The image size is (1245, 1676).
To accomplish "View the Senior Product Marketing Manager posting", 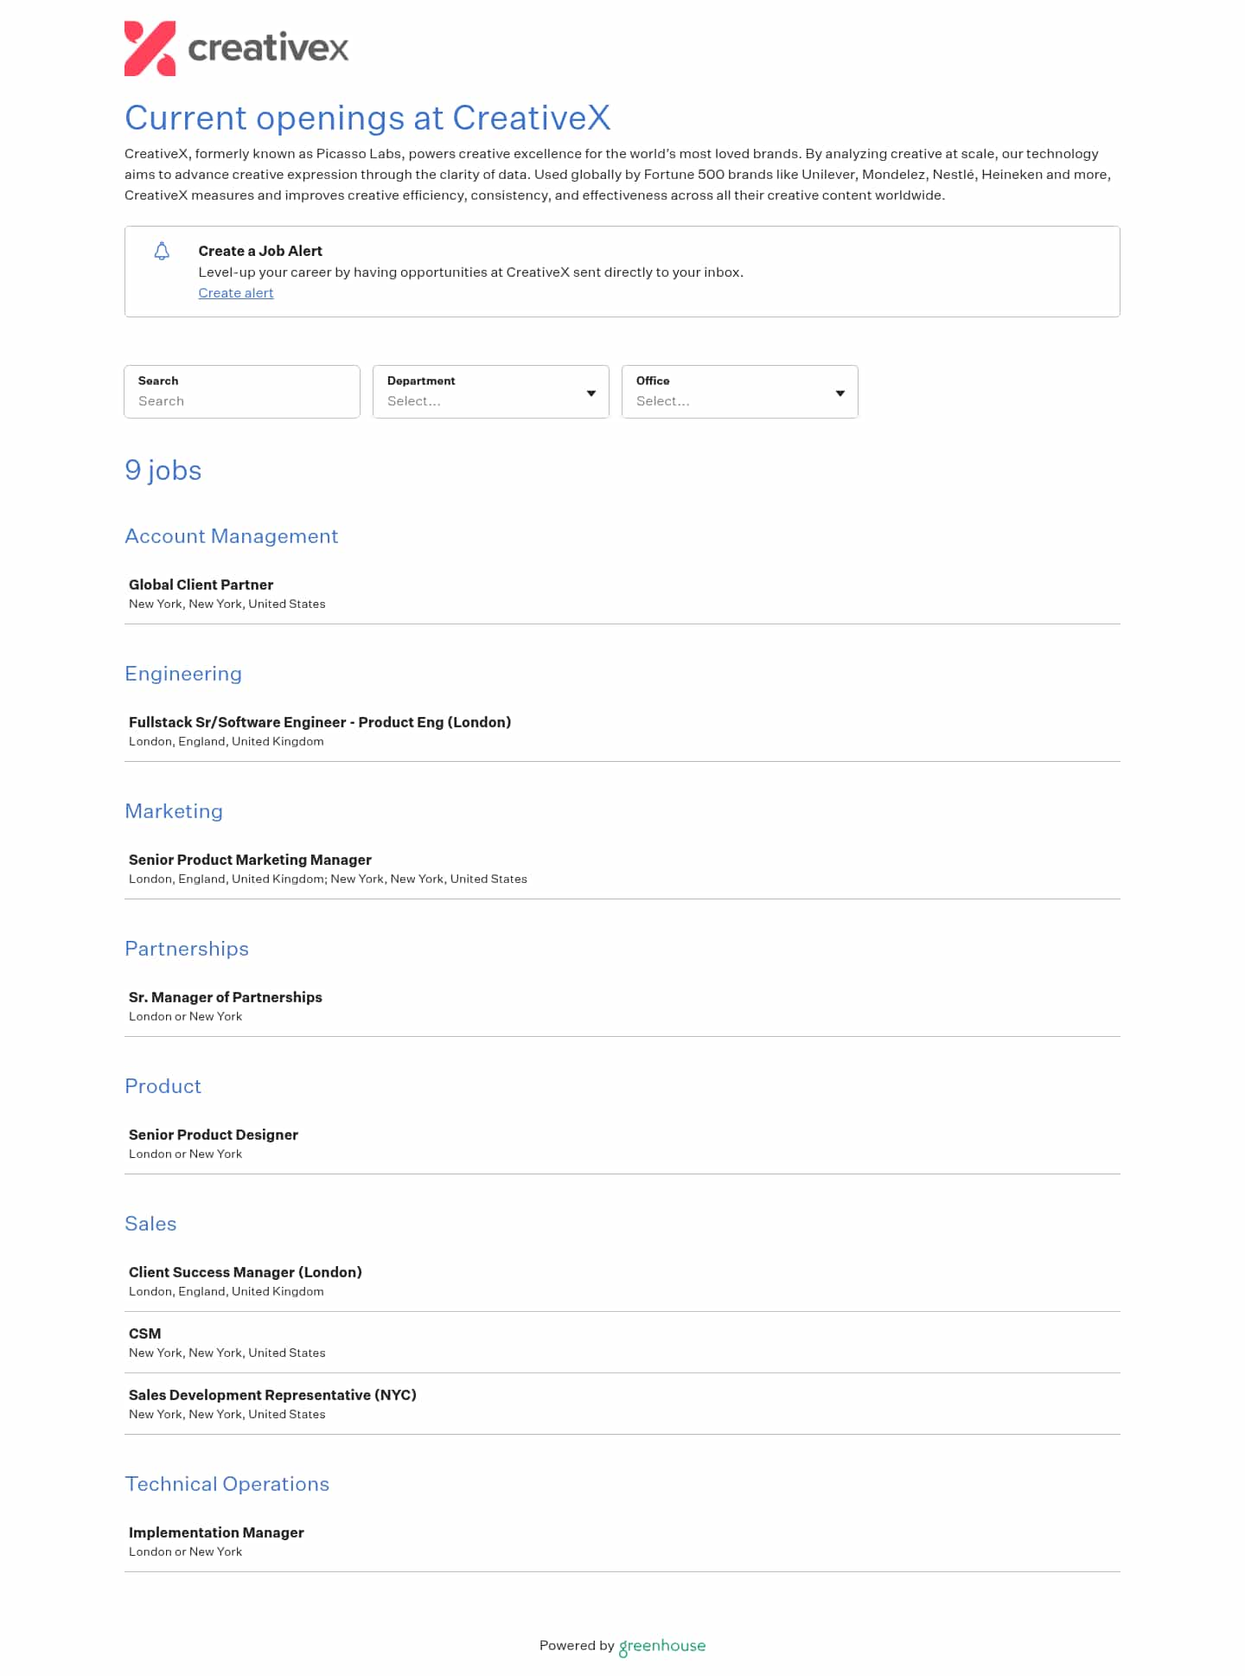I will point(250,860).
